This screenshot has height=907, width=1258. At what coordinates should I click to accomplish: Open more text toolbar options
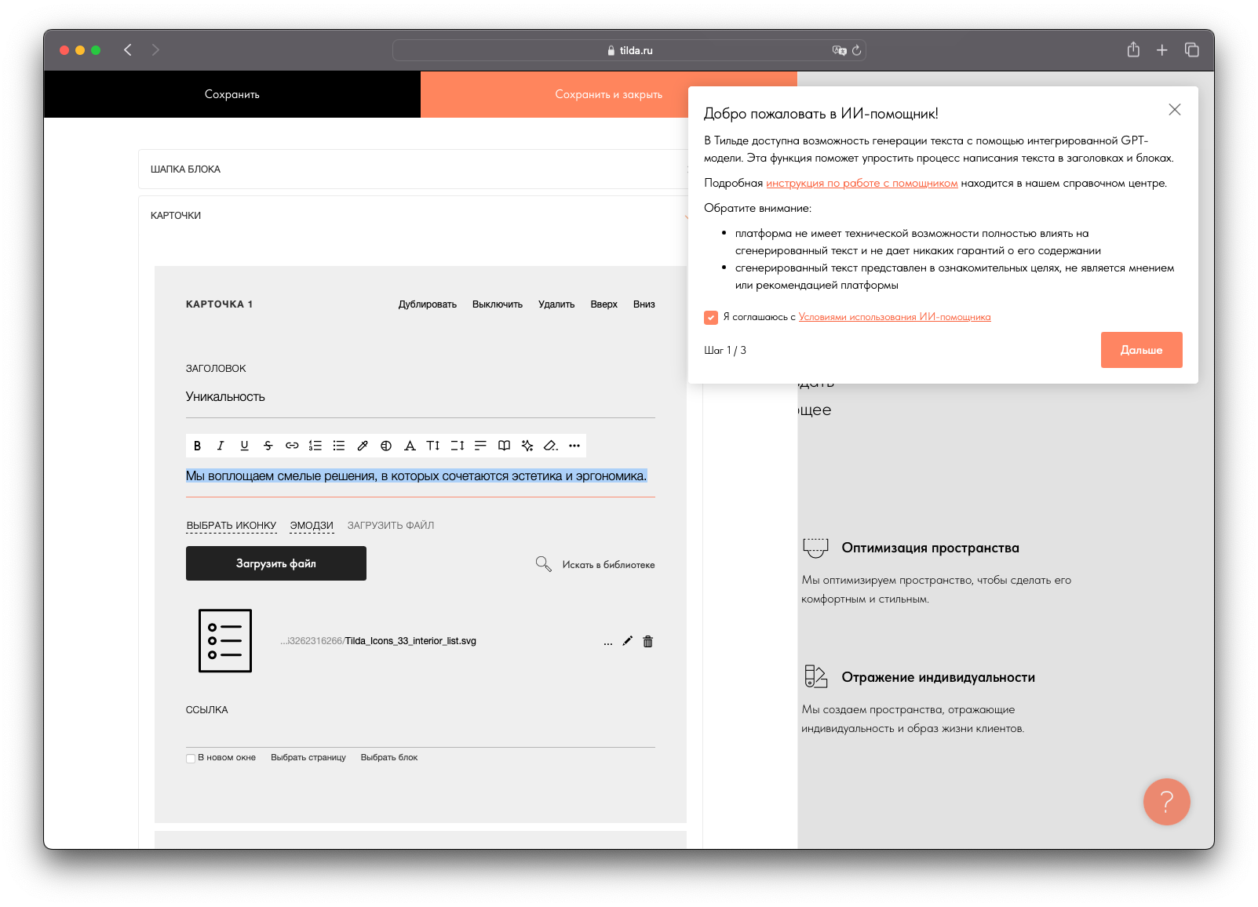tap(574, 446)
